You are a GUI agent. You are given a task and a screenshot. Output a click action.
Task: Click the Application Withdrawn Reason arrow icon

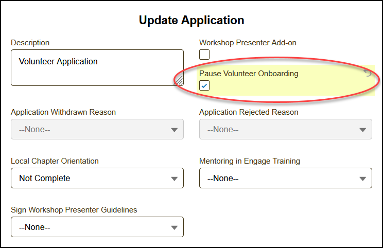pos(175,130)
